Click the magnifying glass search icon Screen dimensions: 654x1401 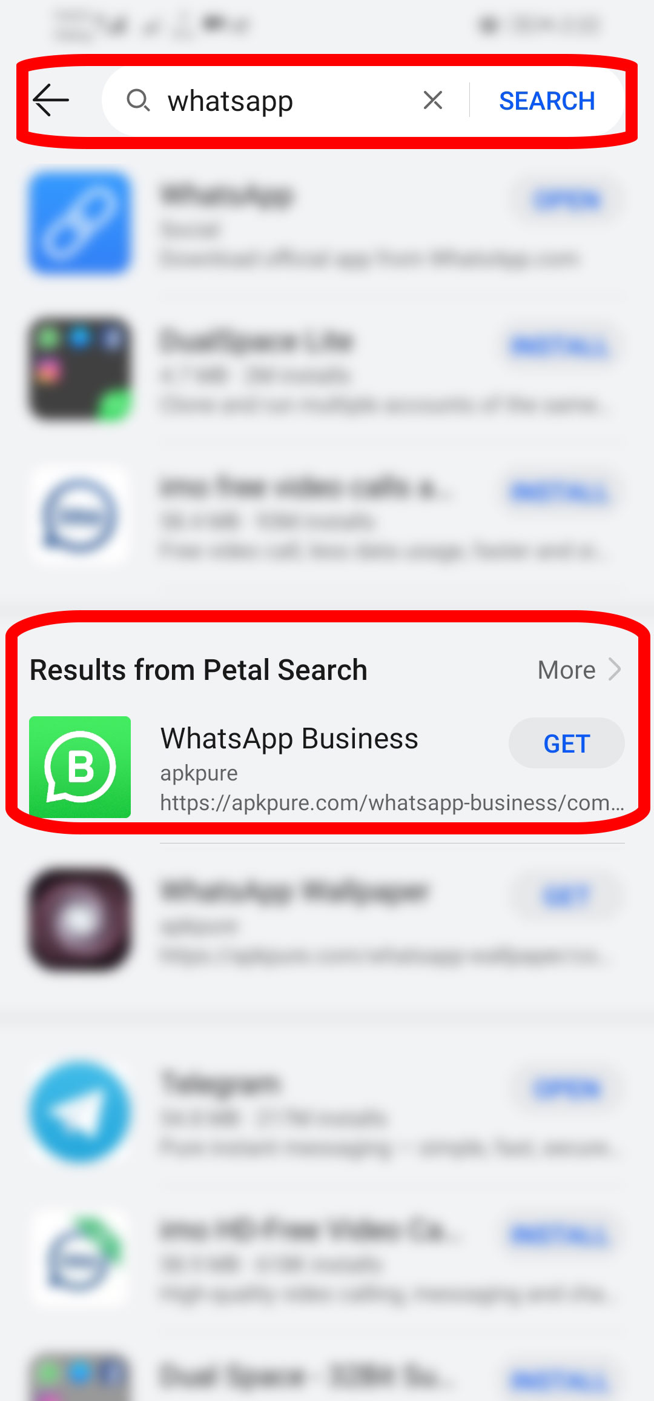pyautogui.click(x=138, y=100)
